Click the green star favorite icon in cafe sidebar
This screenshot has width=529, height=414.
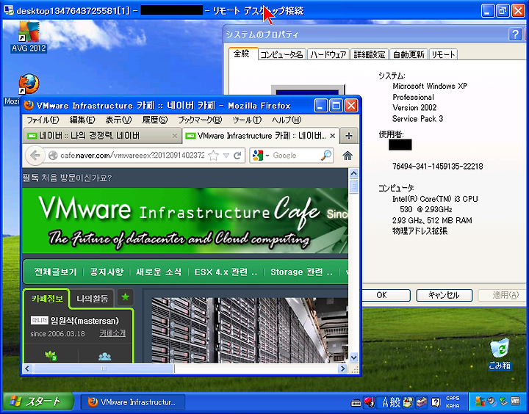point(125,297)
